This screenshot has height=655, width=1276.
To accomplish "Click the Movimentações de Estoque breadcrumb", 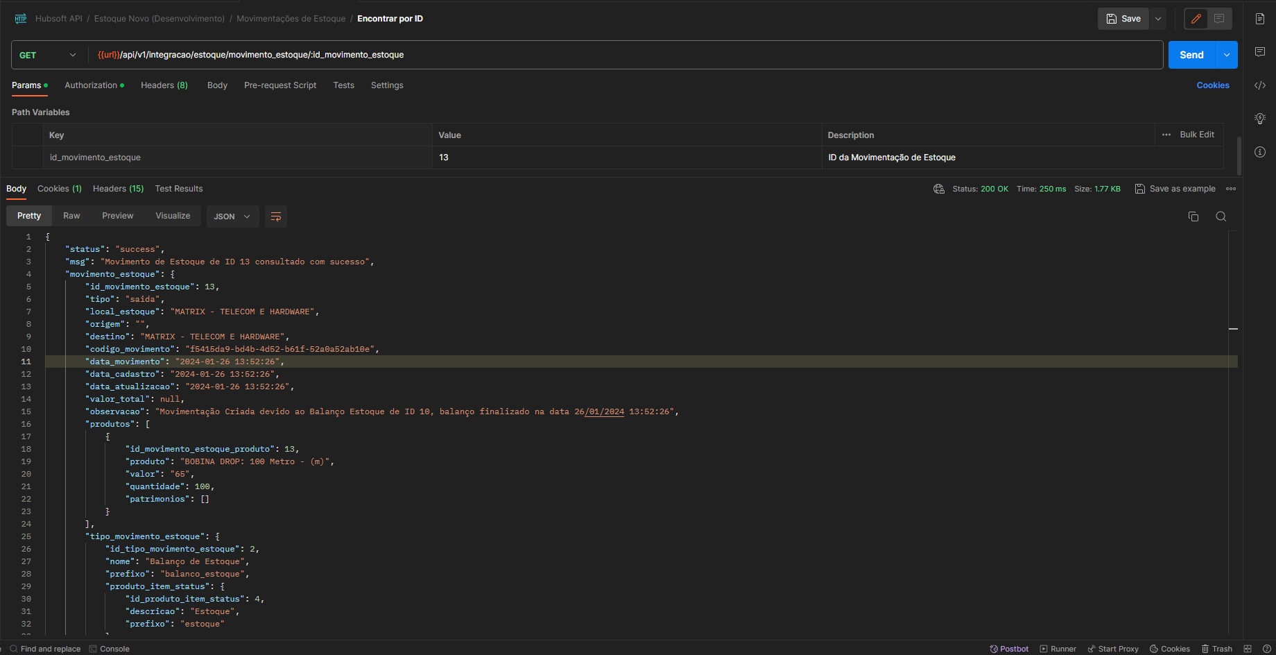I will pos(291,19).
